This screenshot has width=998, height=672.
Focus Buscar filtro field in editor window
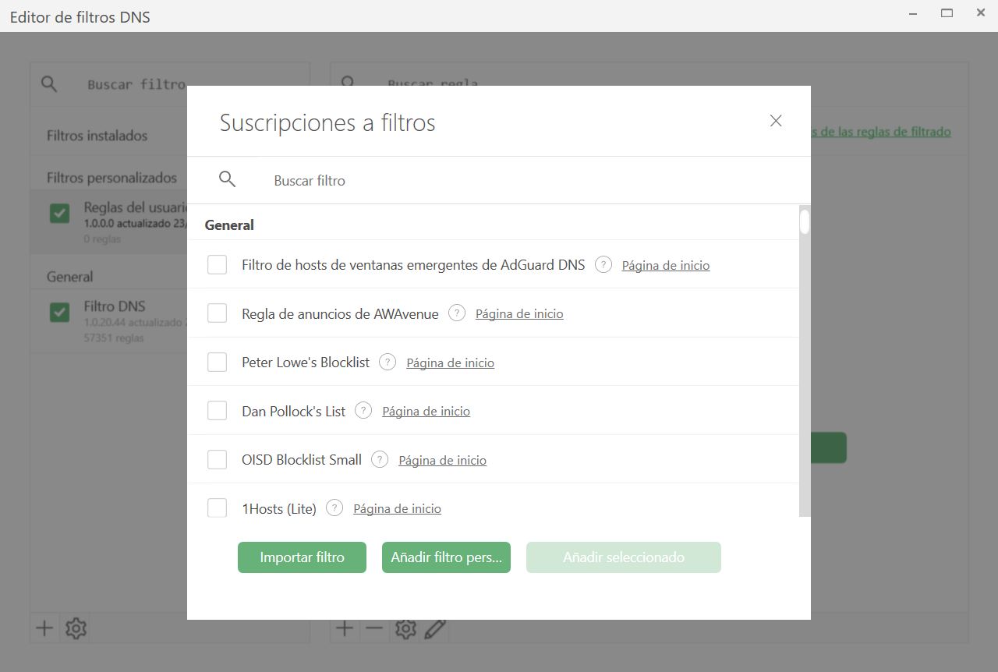click(x=136, y=84)
